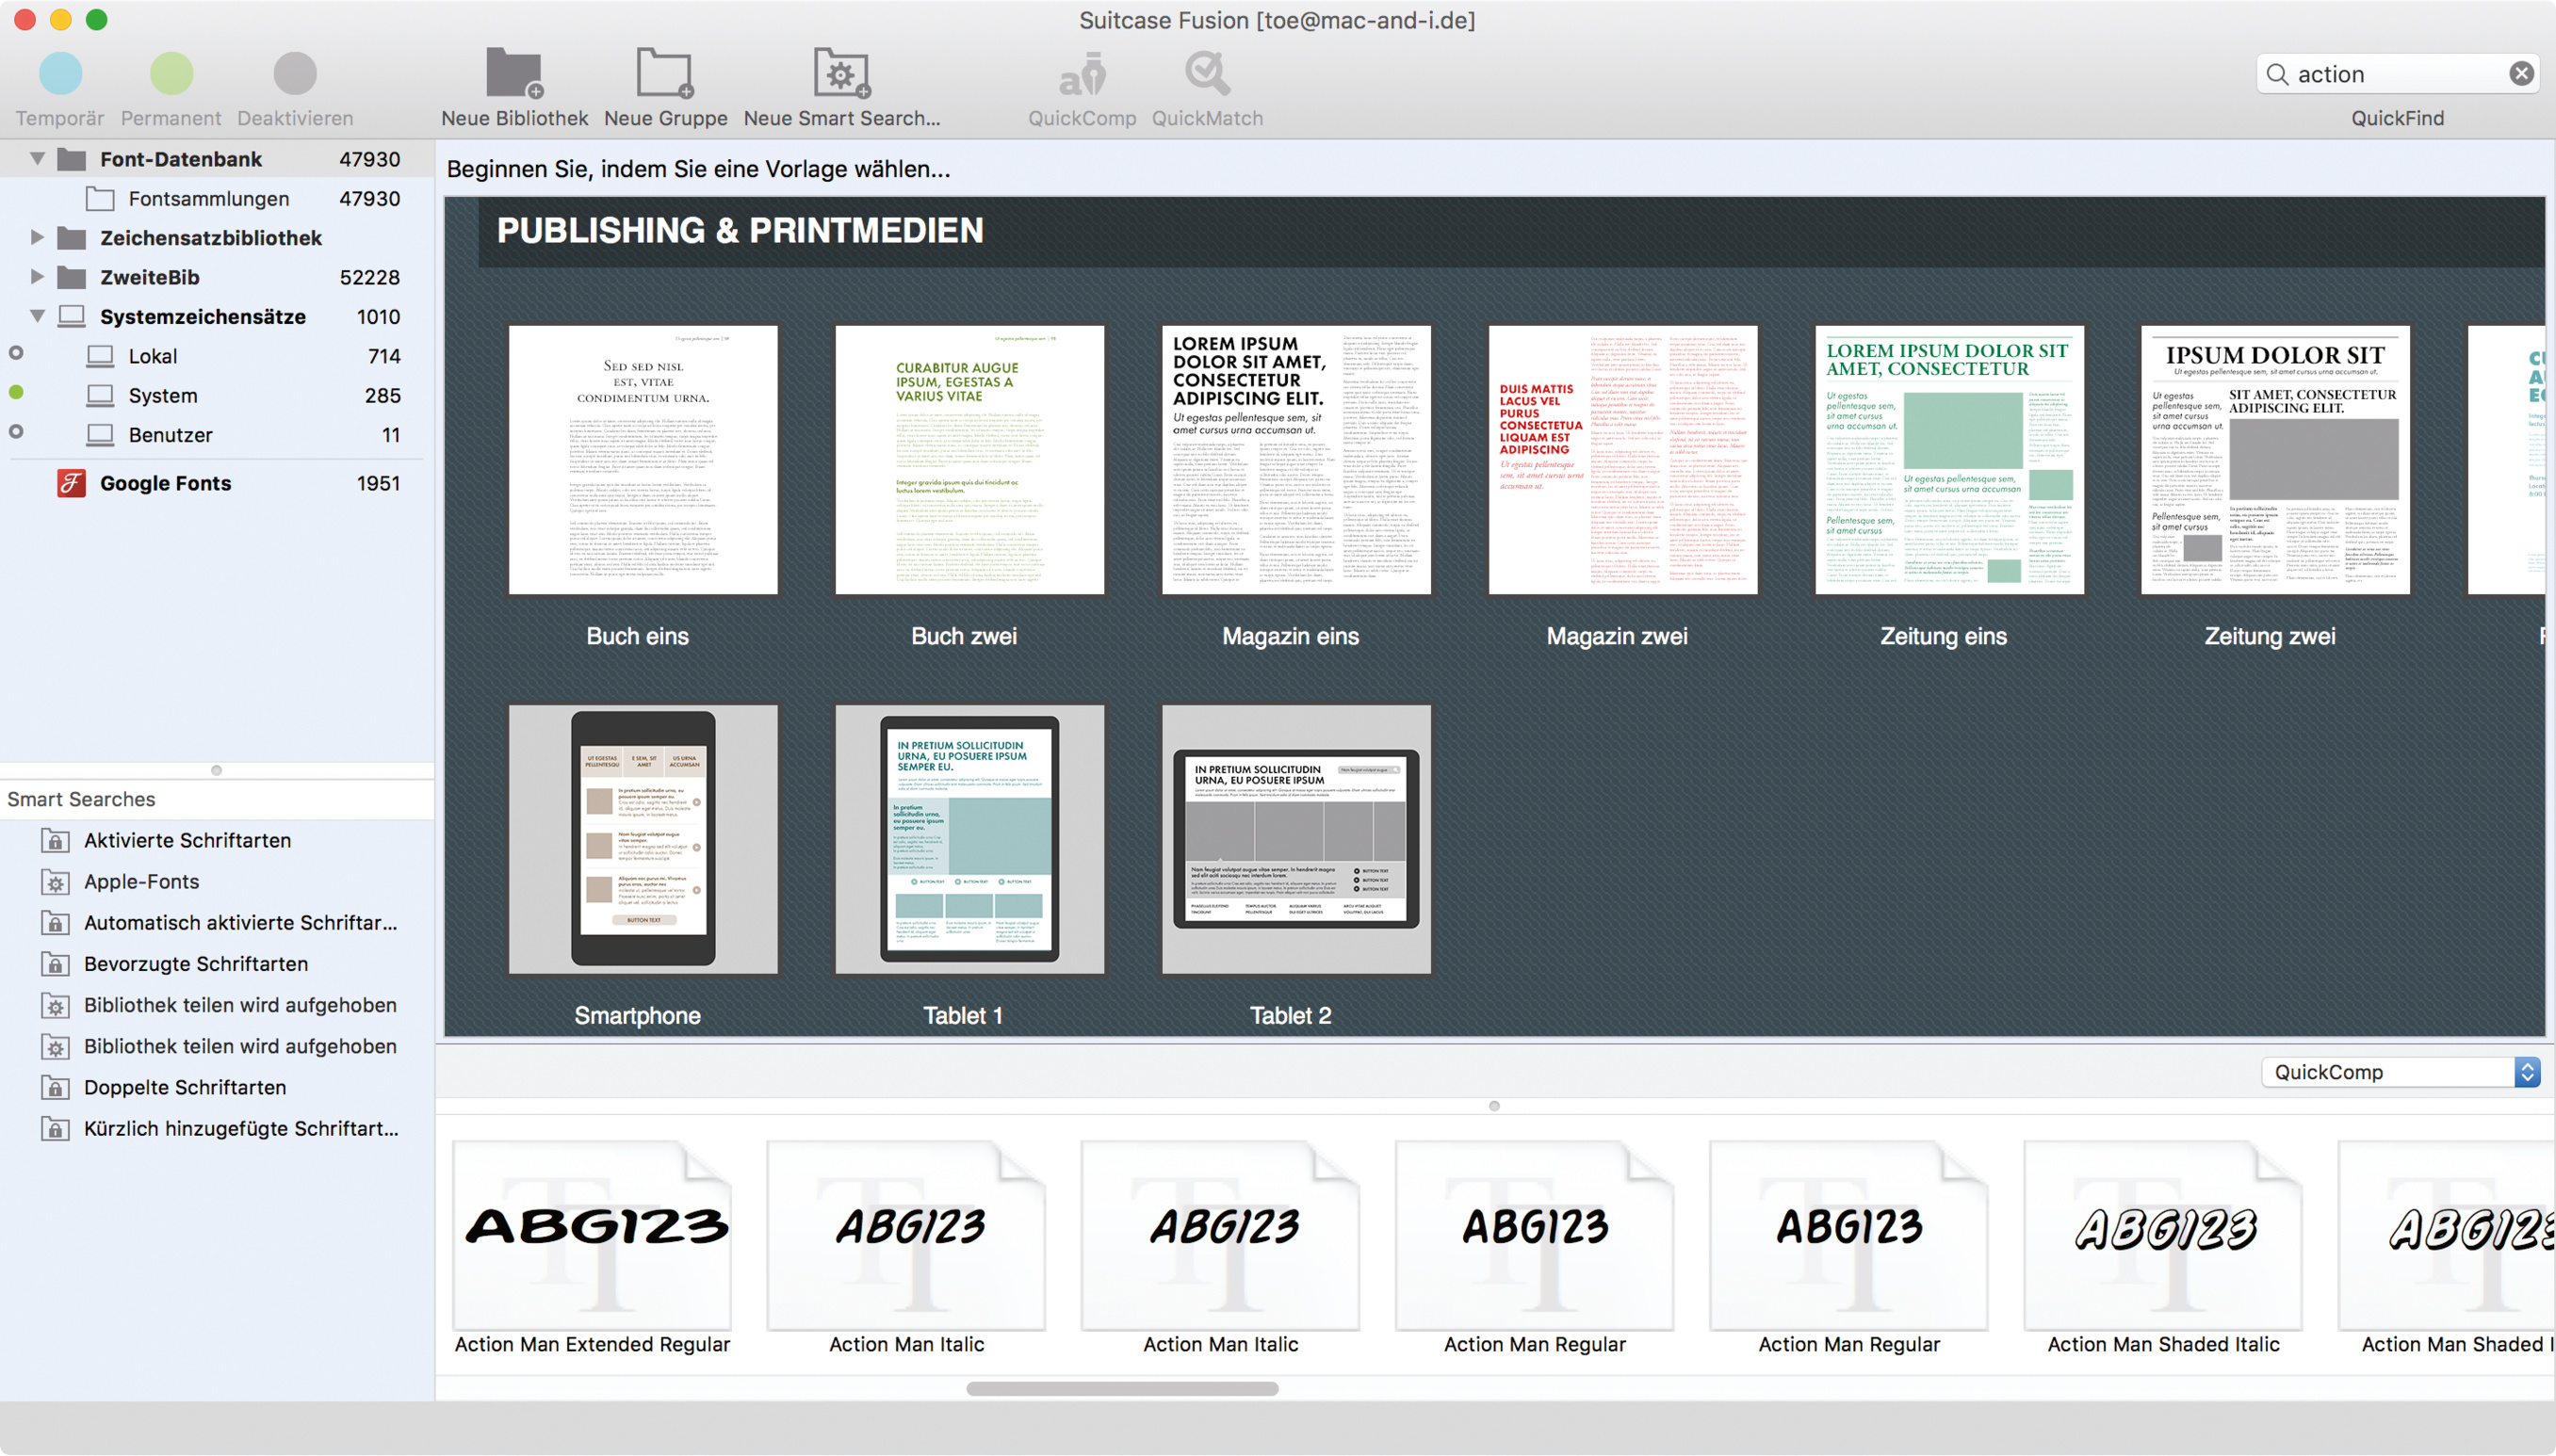The image size is (2556, 1456).
Task: Open the Apple-Fonts smart search
Action: (141, 882)
